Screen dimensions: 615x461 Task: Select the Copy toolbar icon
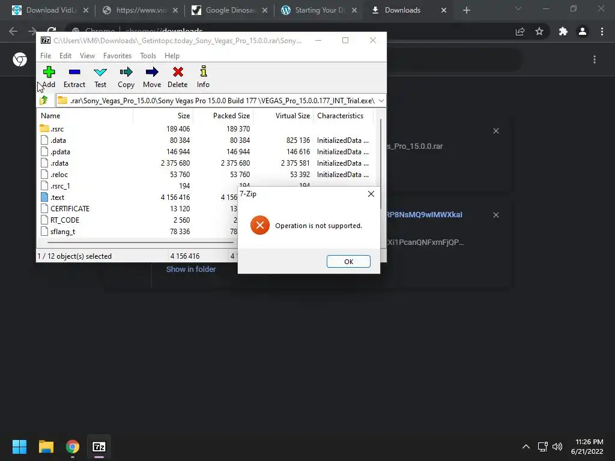[126, 72]
